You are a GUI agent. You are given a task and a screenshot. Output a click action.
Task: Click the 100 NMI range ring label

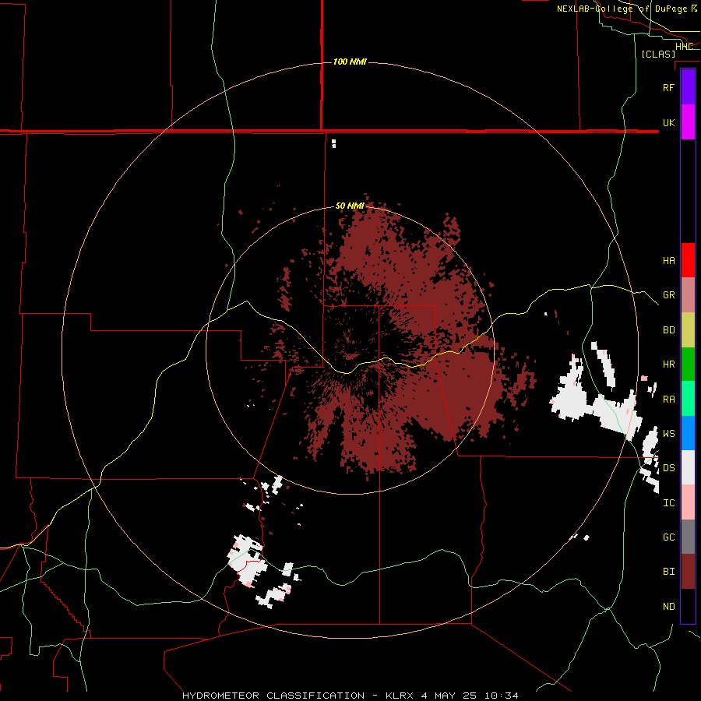tap(350, 62)
